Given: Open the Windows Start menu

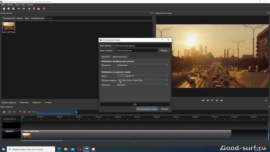Looking at the screenshot, I should [x=3, y=149].
